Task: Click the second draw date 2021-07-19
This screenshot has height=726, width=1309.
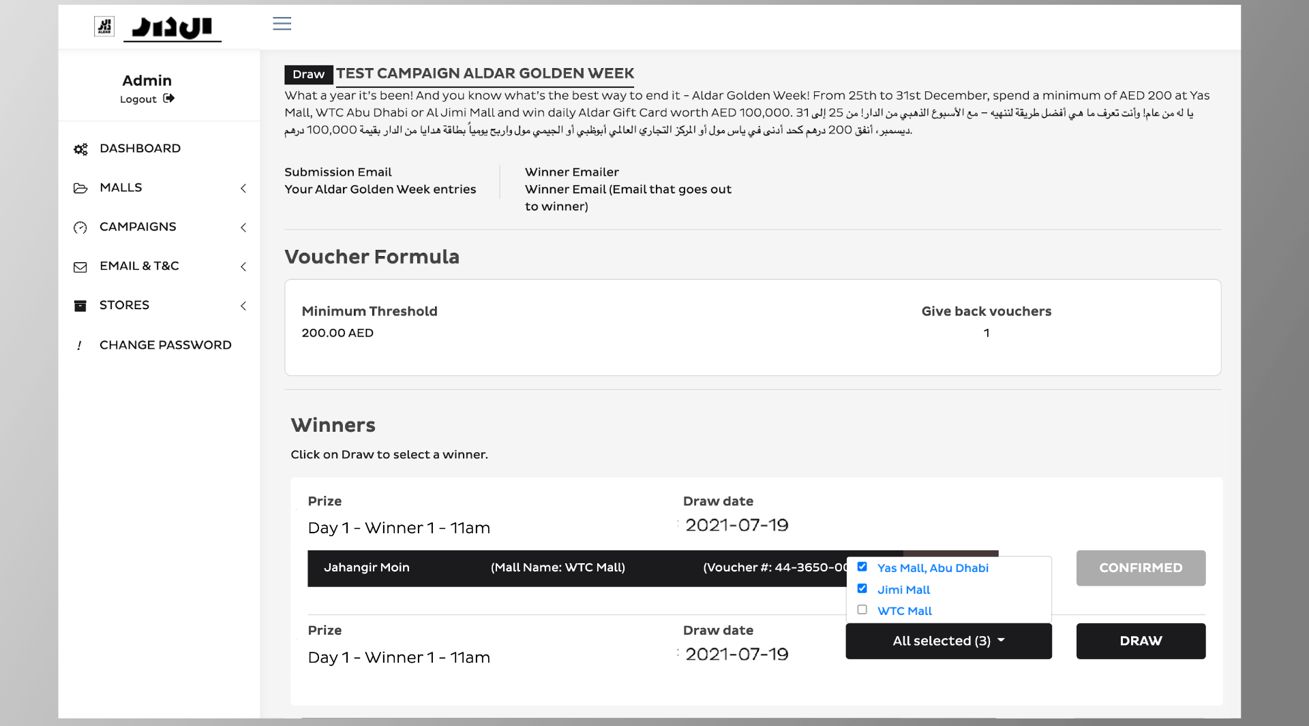Action: 737,654
